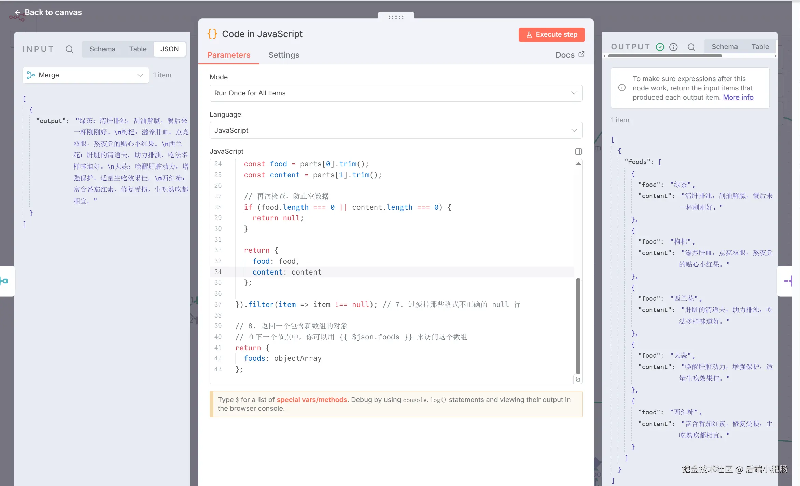Open the More info link
This screenshot has width=800, height=486.
(738, 97)
